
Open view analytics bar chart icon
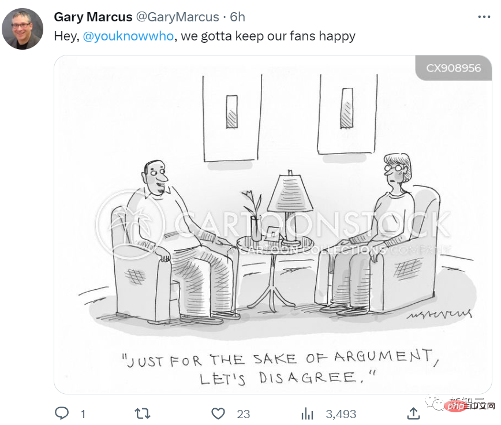(308, 413)
